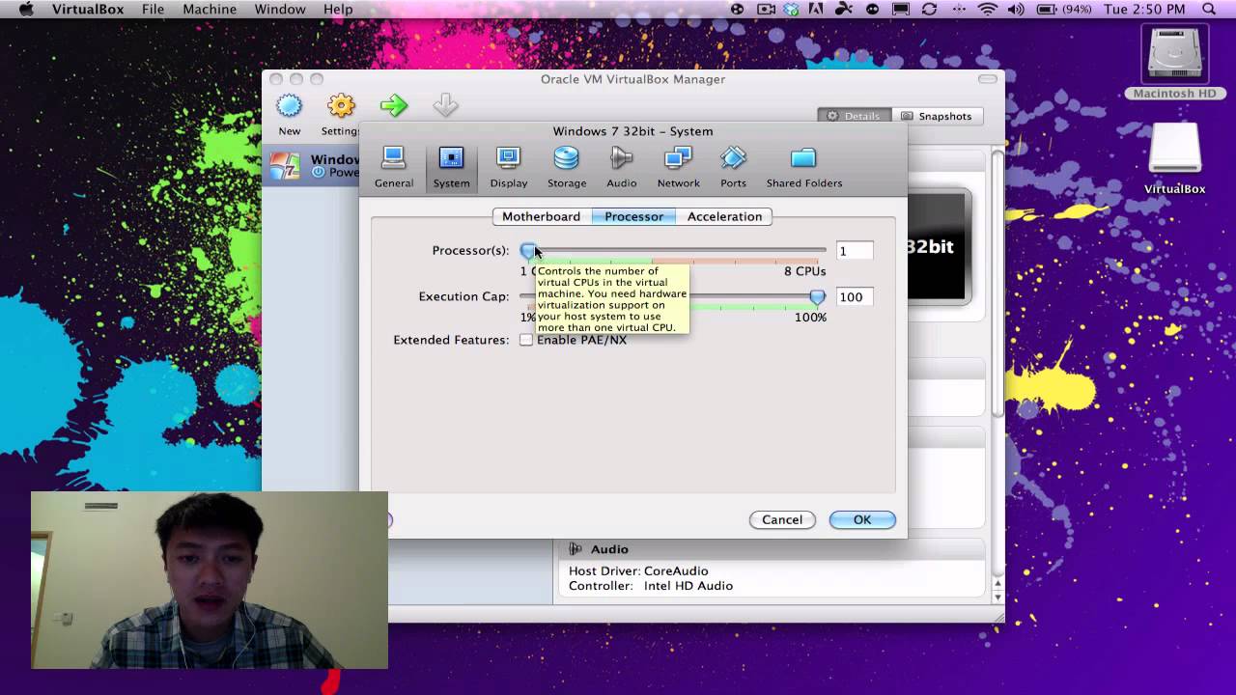
Task: Open the Settings gear in VirtualBox Manager
Action: coord(341,106)
